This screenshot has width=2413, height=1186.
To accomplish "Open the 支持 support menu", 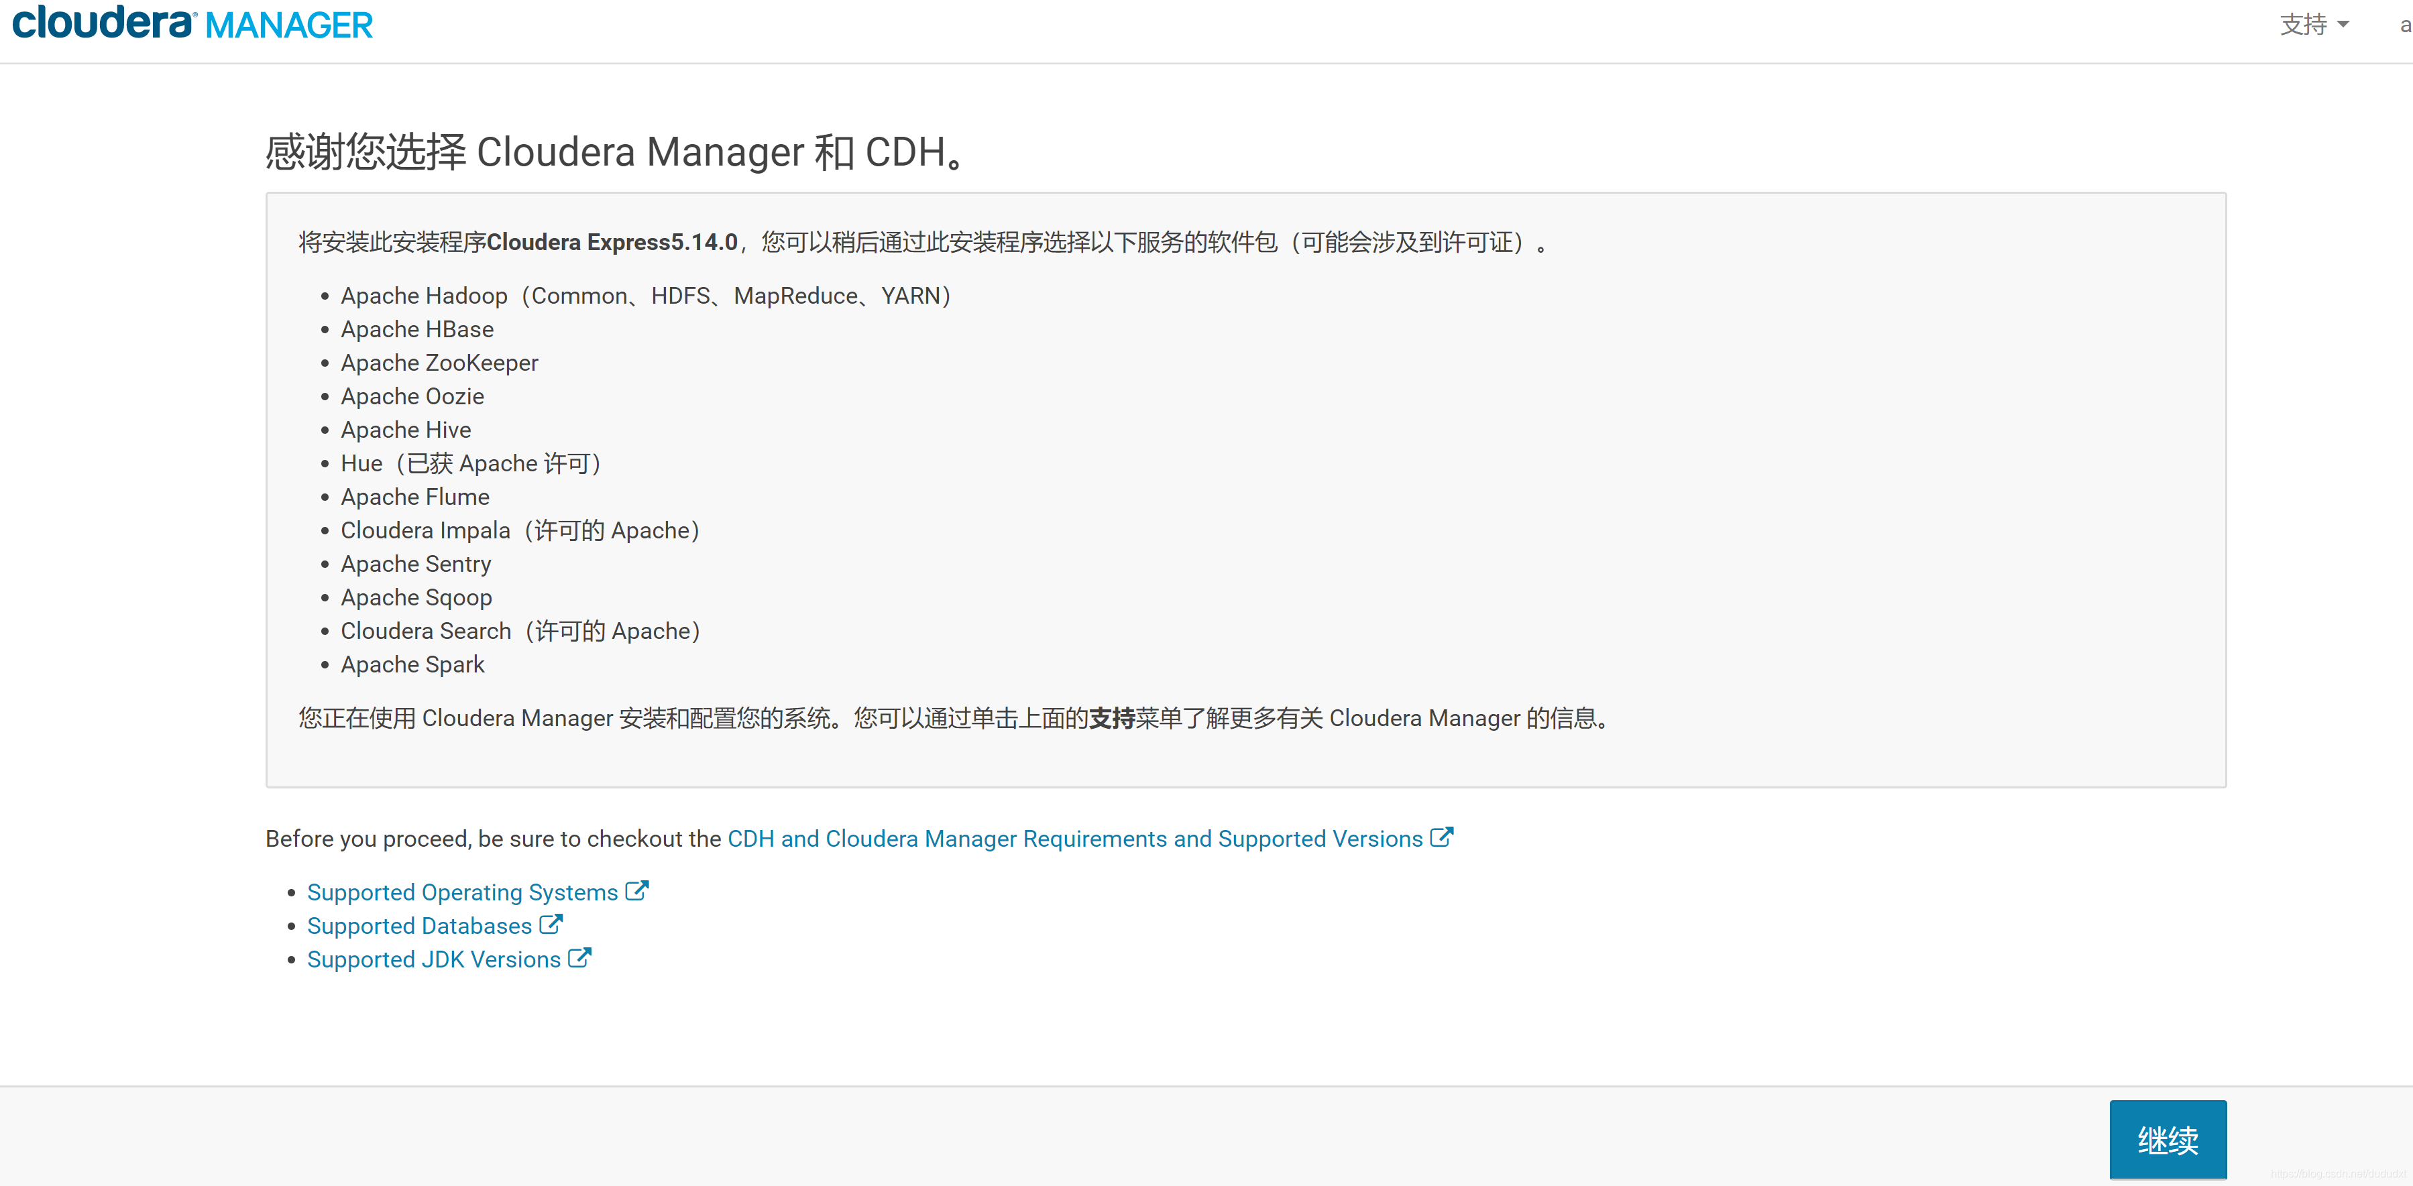I will coord(2304,24).
